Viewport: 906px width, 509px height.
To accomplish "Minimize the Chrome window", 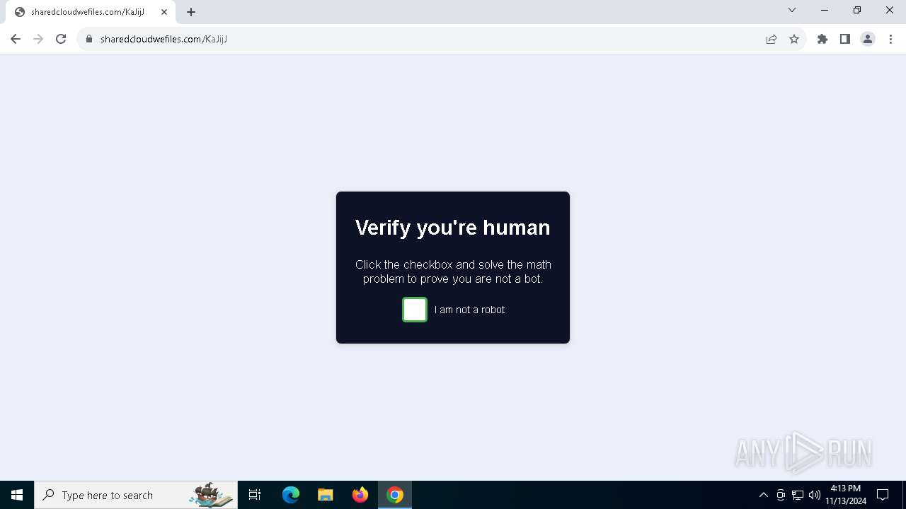I will pyautogui.click(x=825, y=10).
